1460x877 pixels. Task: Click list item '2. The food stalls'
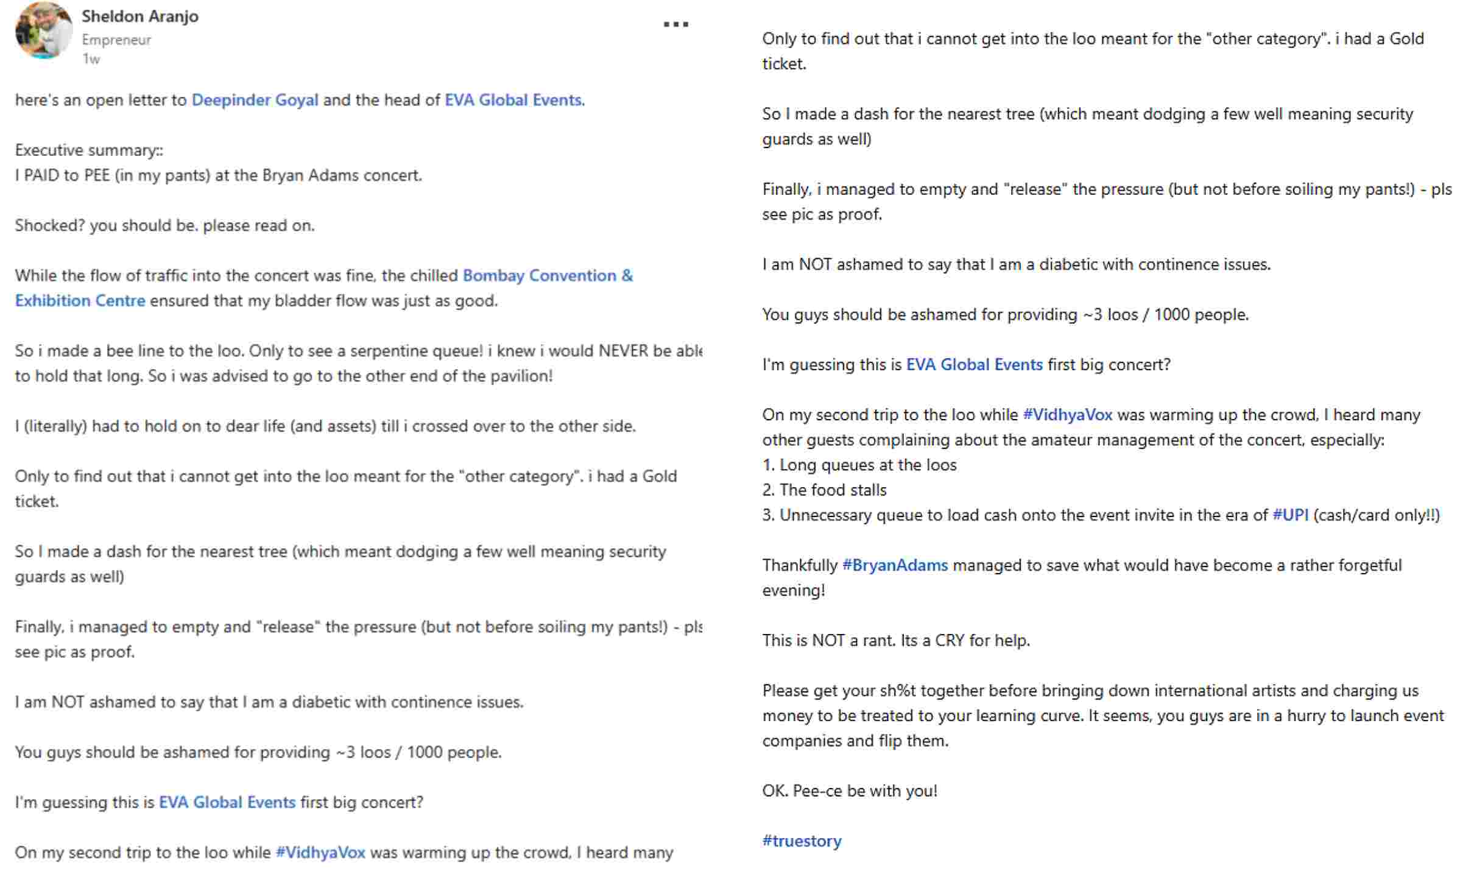824,490
